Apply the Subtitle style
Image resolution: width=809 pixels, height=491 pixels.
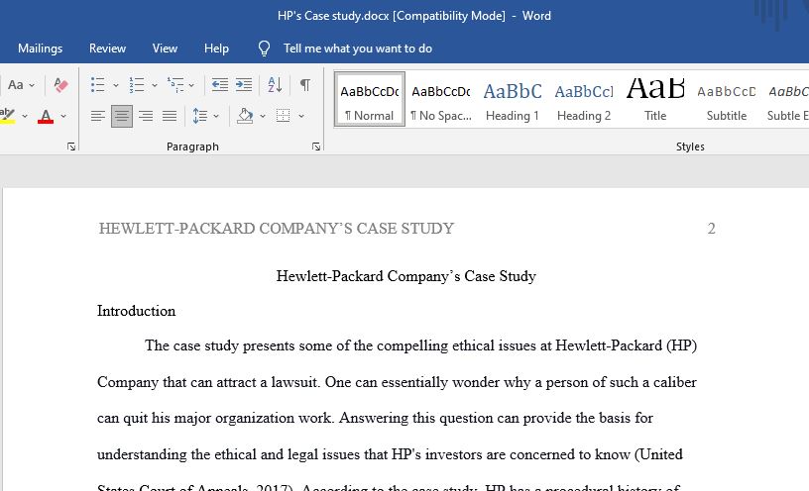click(x=727, y=99)
